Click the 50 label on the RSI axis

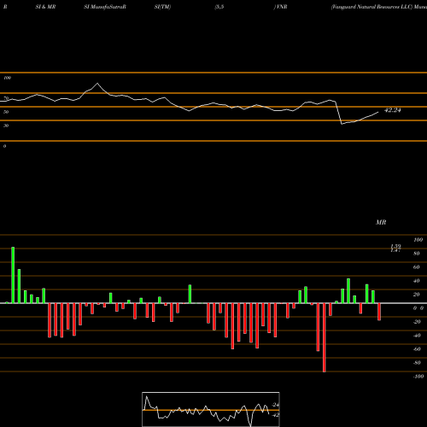[x=6, y=112]
